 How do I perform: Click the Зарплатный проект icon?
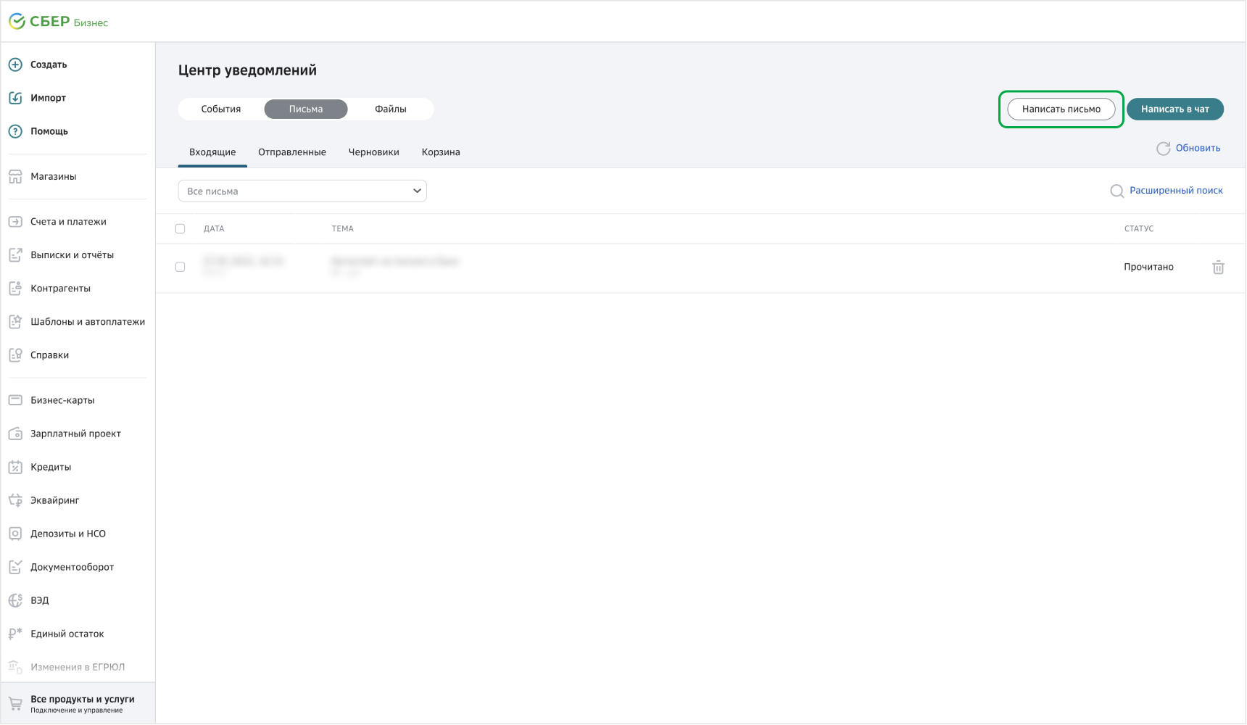point(15,434)
